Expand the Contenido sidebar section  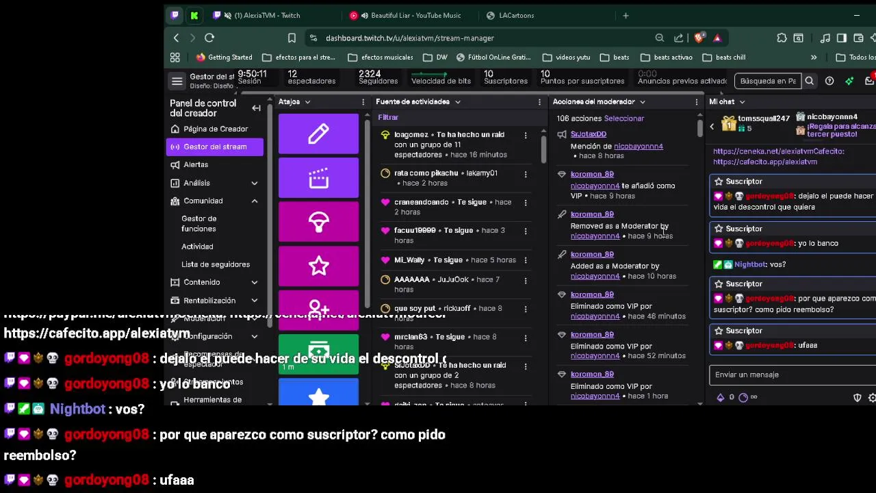(254, 282)
